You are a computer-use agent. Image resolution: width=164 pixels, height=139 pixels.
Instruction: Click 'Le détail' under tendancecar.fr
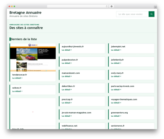click(17, 78)
